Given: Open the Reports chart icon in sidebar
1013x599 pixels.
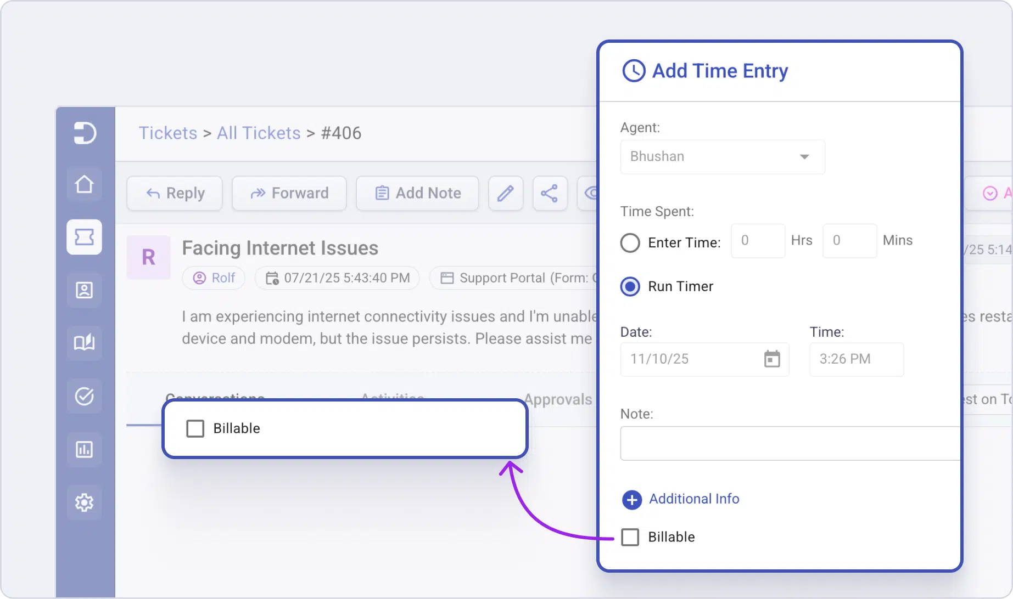Looking at the screenshot, I should 84,449.
